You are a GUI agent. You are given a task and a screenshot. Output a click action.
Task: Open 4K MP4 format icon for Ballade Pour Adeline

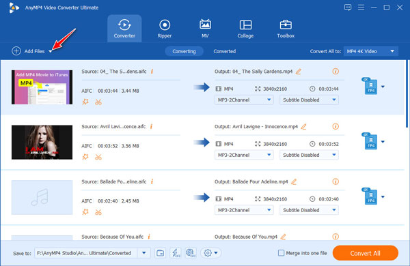click(370, 196)
